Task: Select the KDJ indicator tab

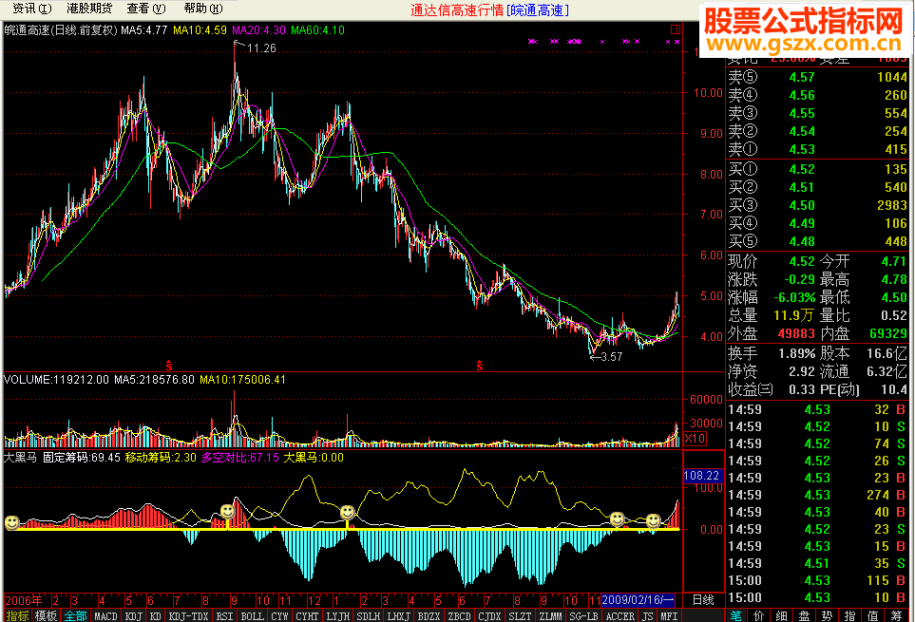Action: 134,615
